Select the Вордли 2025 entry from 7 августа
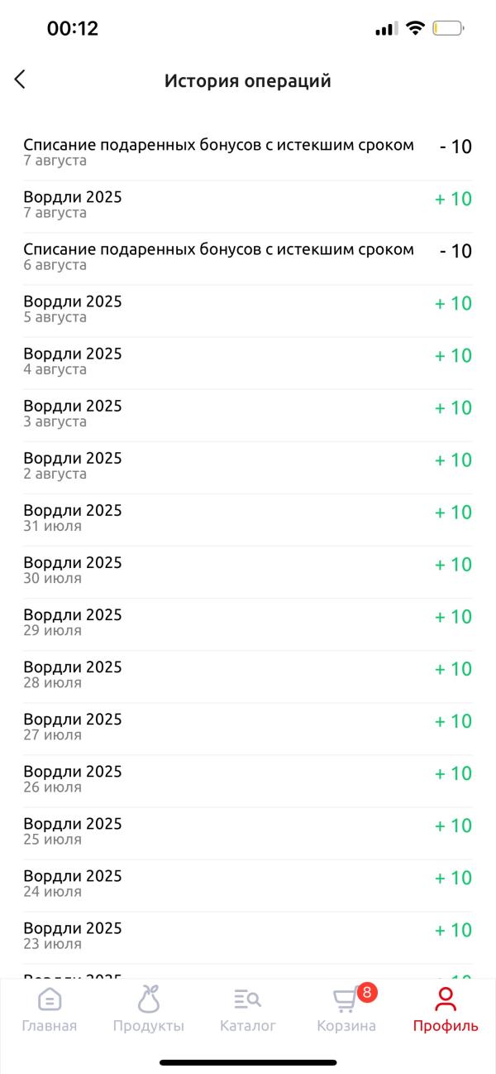Screen dimensions: 496x1074 click(x=248, y=205)
